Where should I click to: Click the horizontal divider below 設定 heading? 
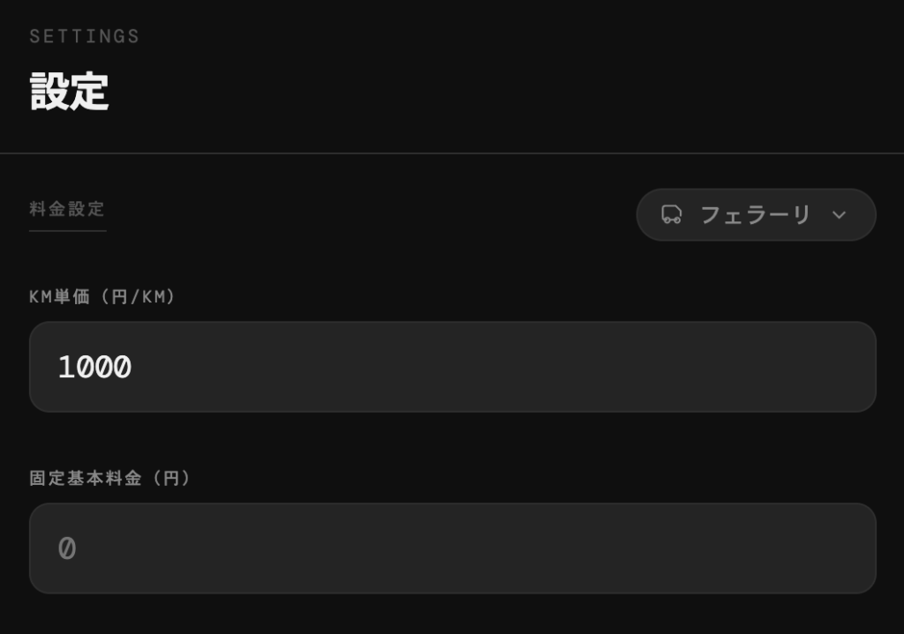pos(452,153)
